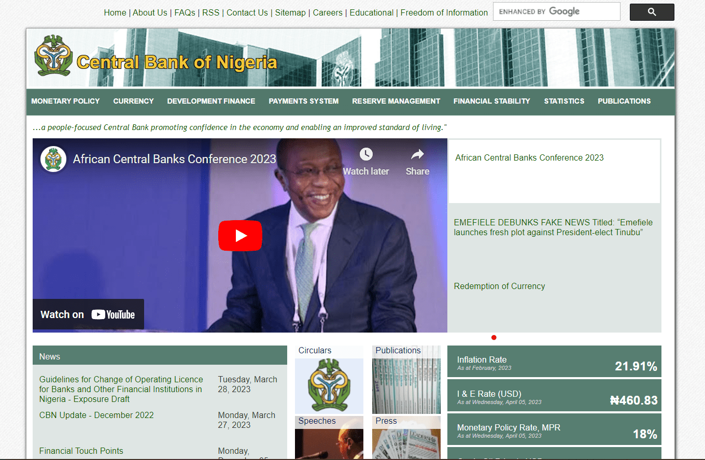705x460 pixels.
Task: Open the Monetary Policy menu
Action: (x=65, y=101)
